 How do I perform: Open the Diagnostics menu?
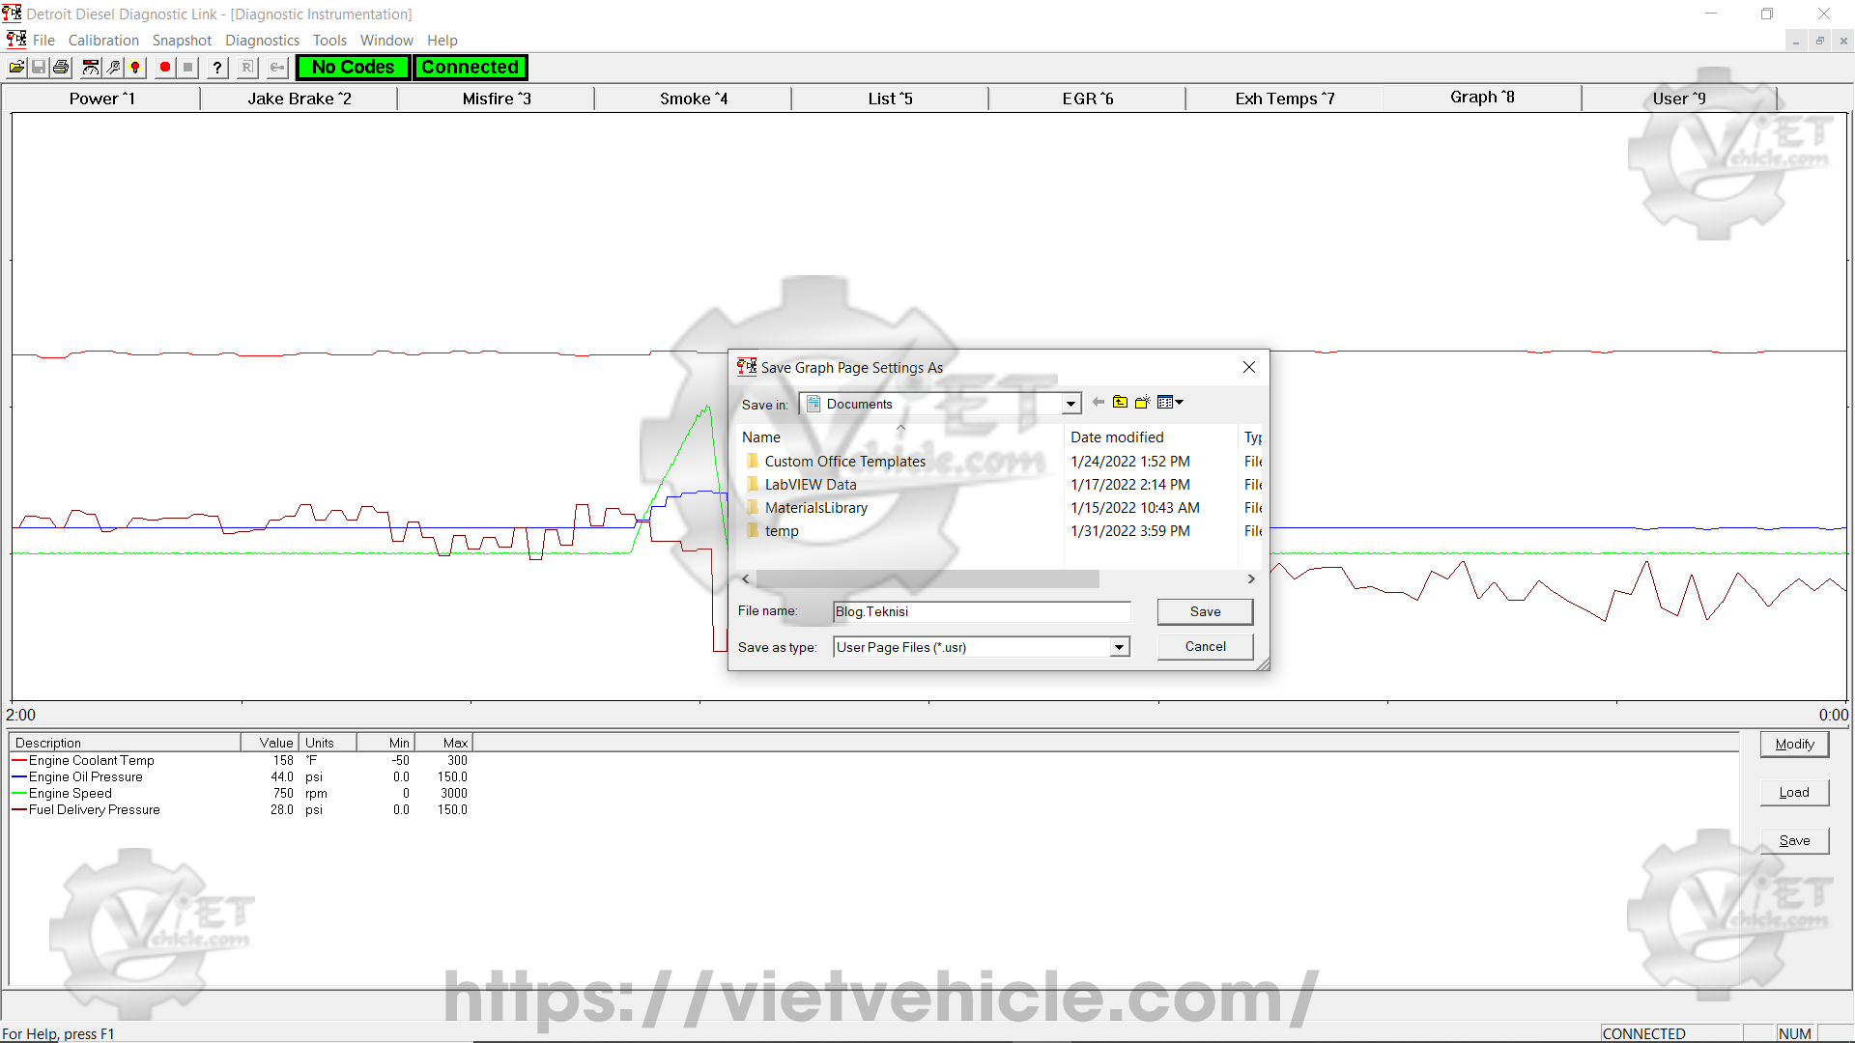pyautogui.click(x=262, y=41)
